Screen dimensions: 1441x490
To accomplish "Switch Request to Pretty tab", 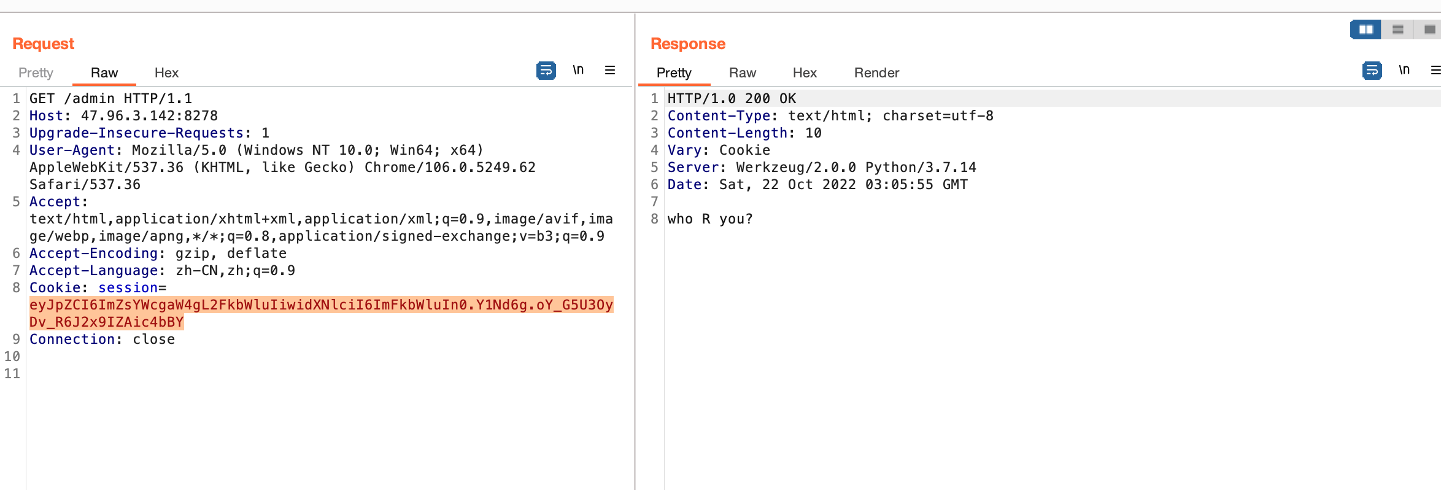I will point(36,73).
